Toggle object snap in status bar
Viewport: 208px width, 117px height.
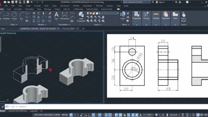[x=110, y=115]
